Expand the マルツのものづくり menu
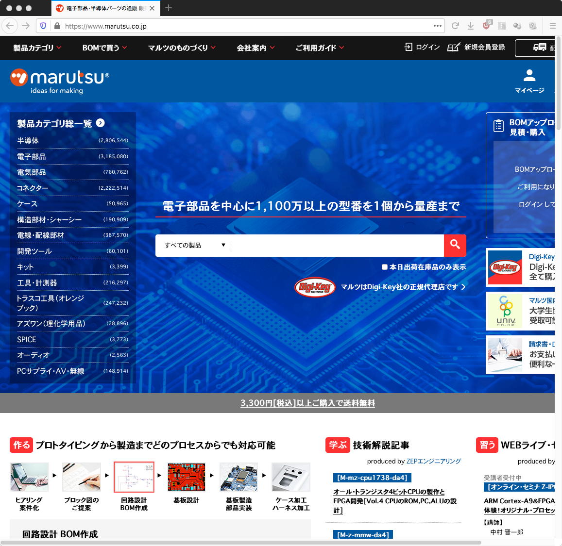 (182, 48)
